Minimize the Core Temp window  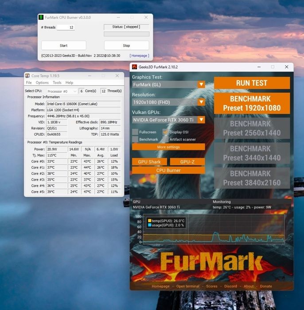click(90, 76)
